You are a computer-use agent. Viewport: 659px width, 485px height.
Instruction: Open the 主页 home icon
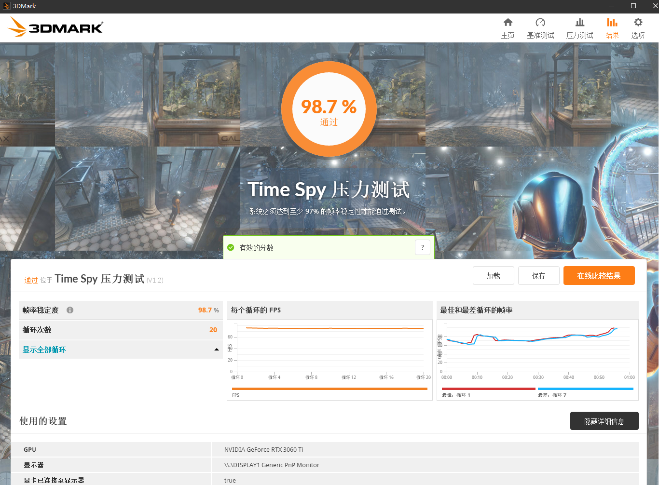click(x=508, y=23)
